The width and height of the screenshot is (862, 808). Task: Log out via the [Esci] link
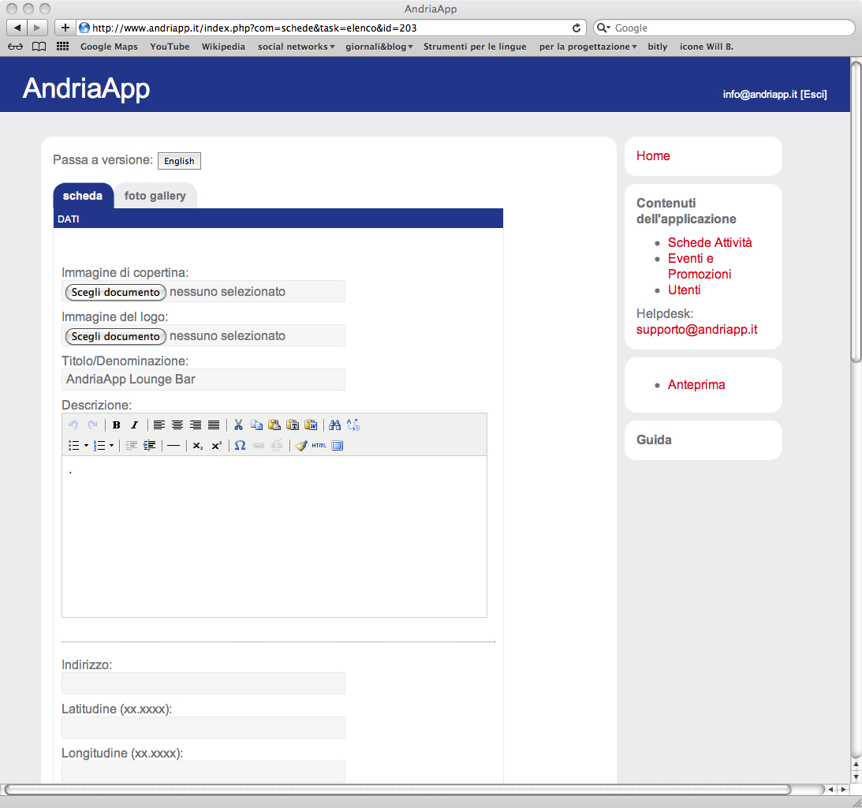(x=814, y=94)
